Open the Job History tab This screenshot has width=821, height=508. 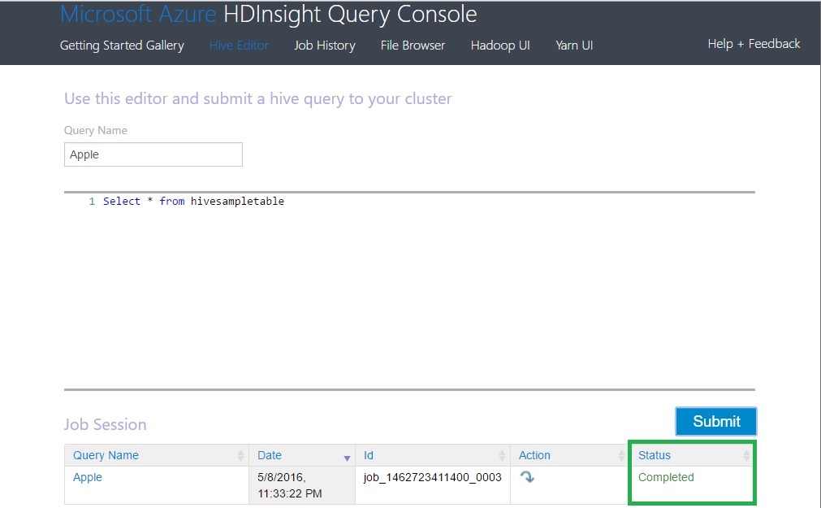[x=325, y=46]
